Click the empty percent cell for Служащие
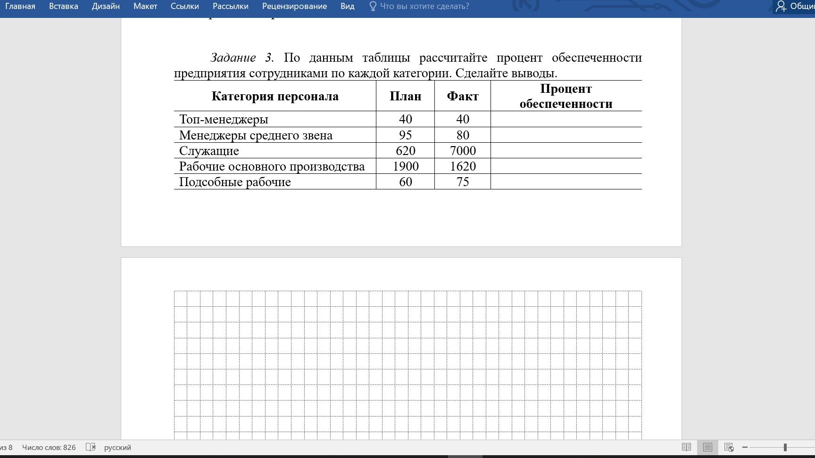The image size is (815, 458). tap(566, 151)
